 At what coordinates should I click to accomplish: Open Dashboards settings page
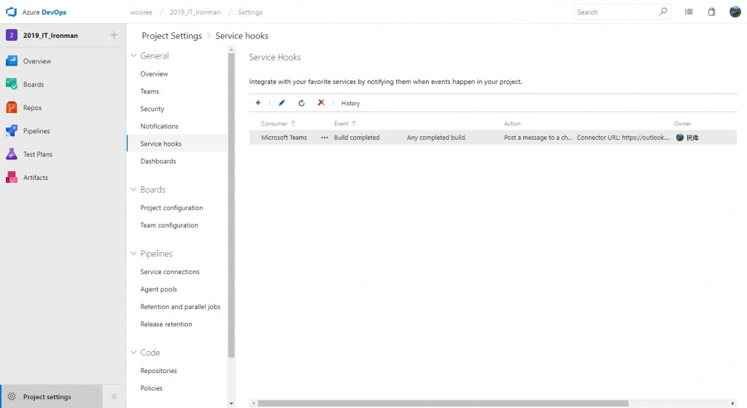pyautogui.click(x=158, y=161)
